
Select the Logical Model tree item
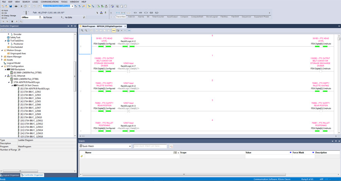pos(14,63)
